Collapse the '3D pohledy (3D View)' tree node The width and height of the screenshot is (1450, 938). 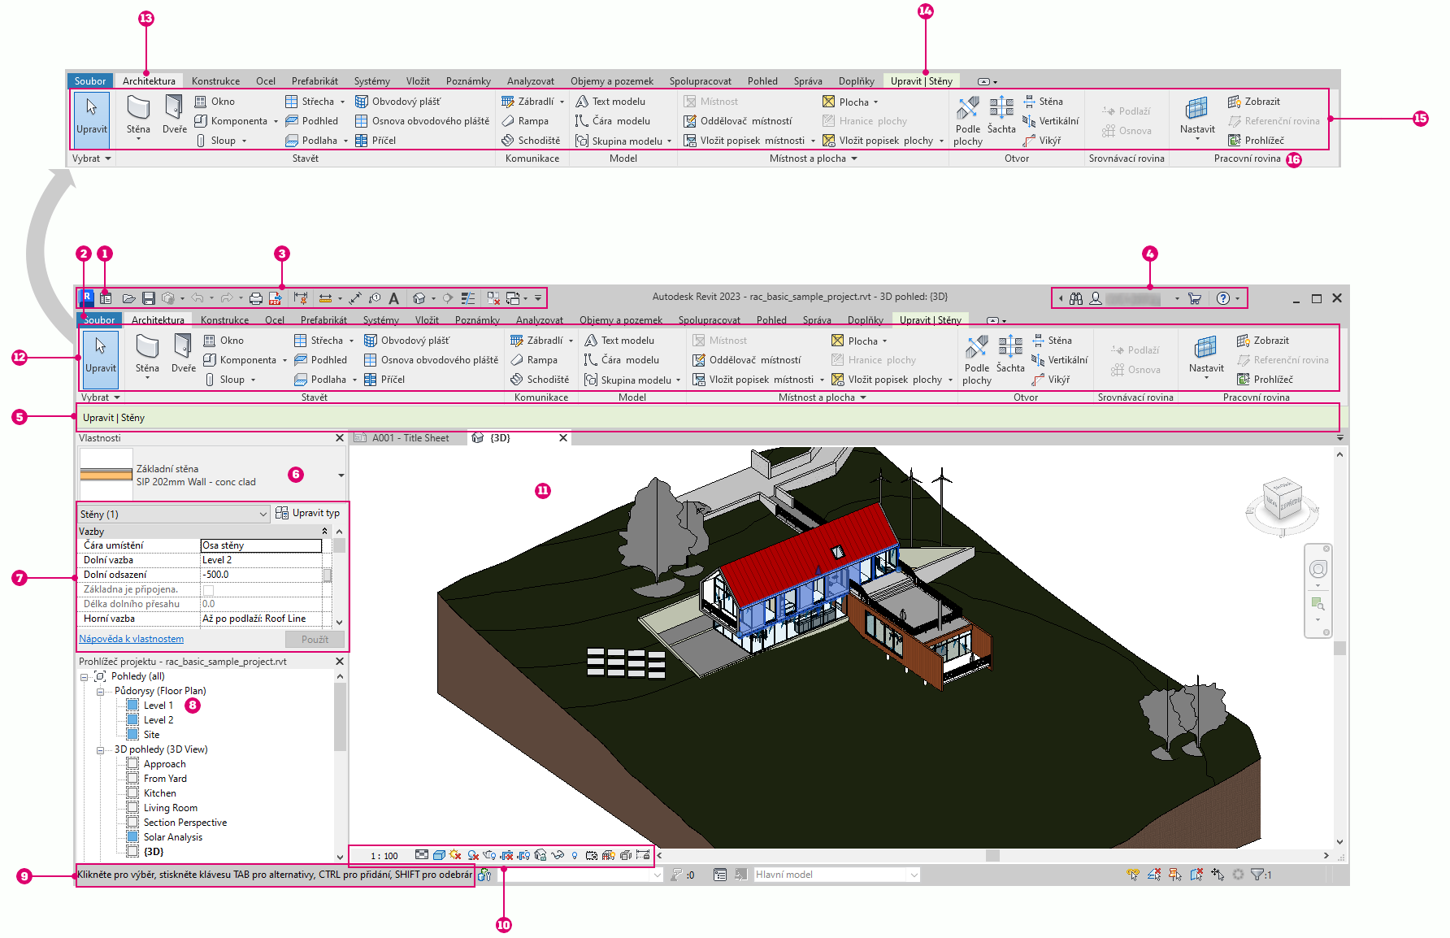point(101,750)
